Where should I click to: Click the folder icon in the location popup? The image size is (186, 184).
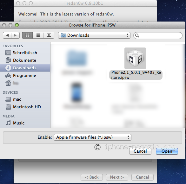63,35
